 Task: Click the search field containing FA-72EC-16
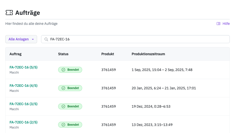pos(135,39)
